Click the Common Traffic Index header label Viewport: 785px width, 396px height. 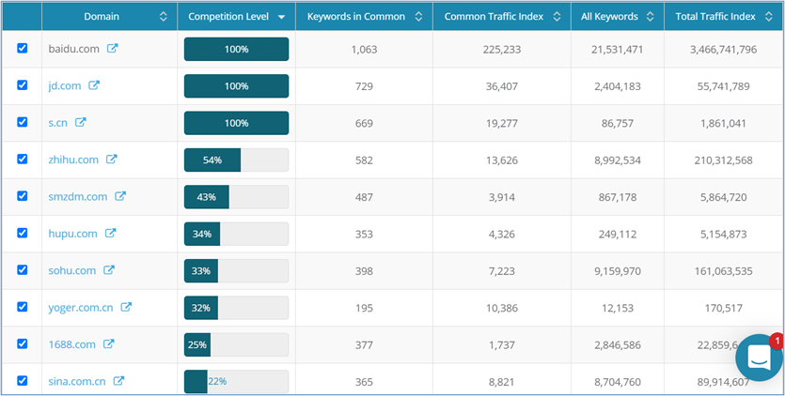click(494, 17)
